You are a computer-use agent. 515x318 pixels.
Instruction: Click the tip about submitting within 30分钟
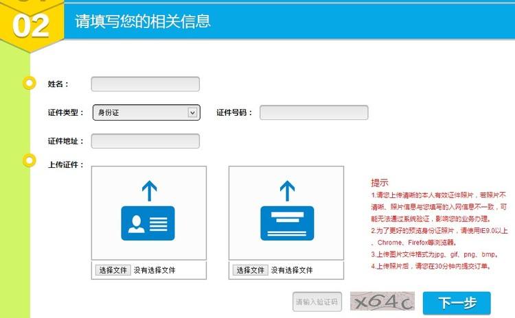click(x=431, y=266)
